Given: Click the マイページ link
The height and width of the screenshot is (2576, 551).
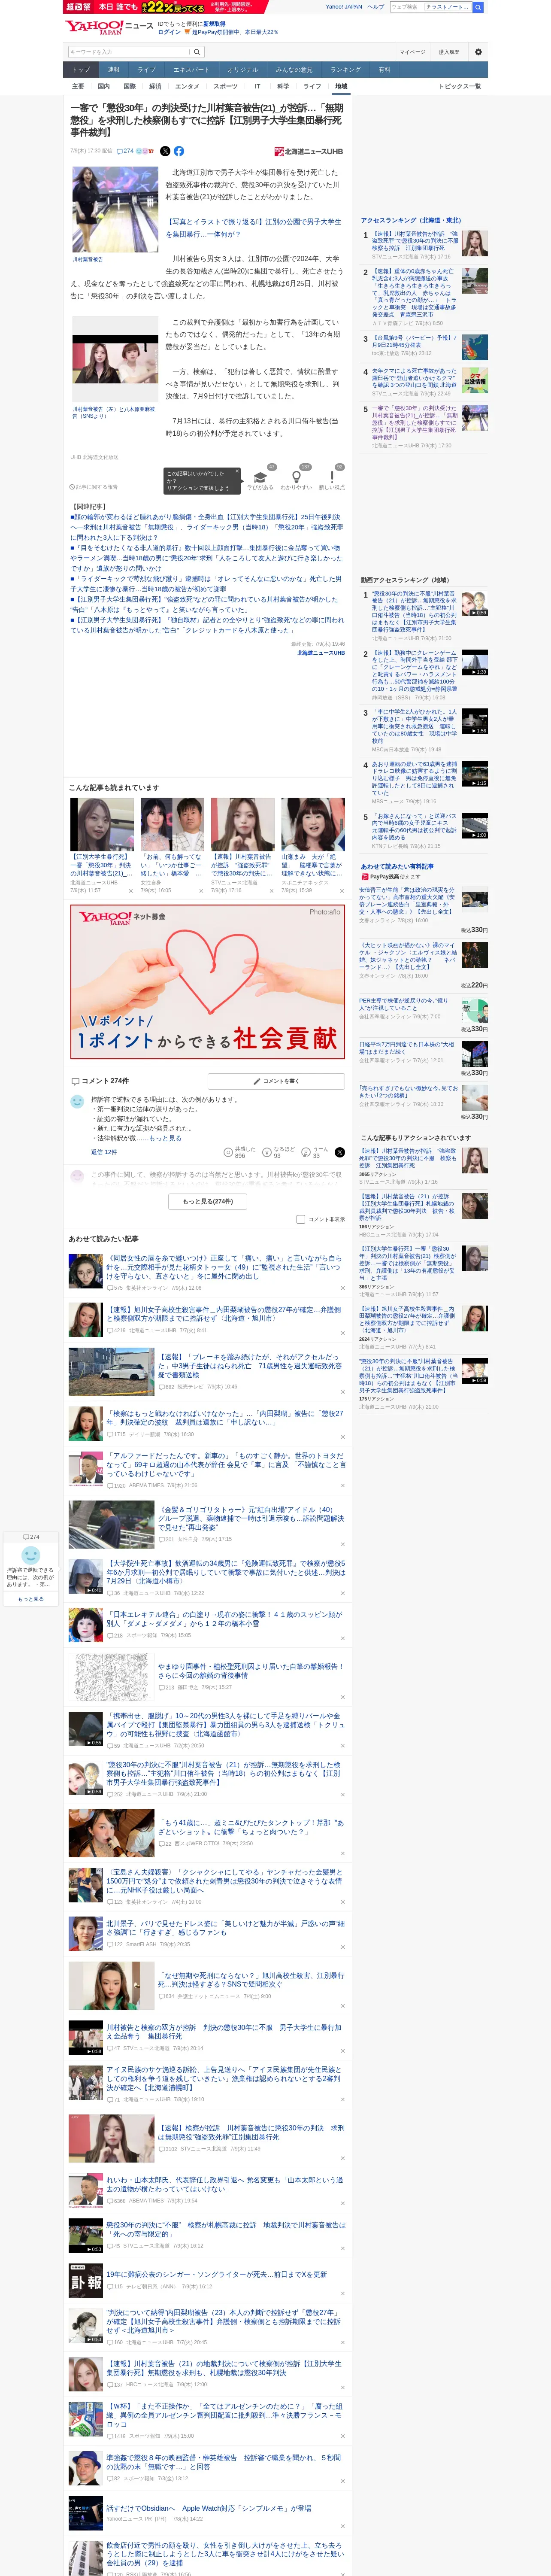Looking at the screenshot, I should tap(412, 52).
